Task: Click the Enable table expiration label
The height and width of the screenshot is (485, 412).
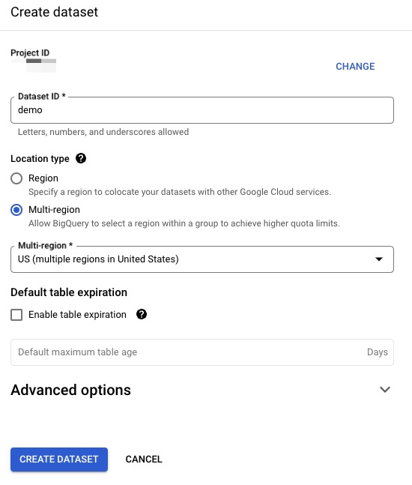Action: tap(77, 315)
